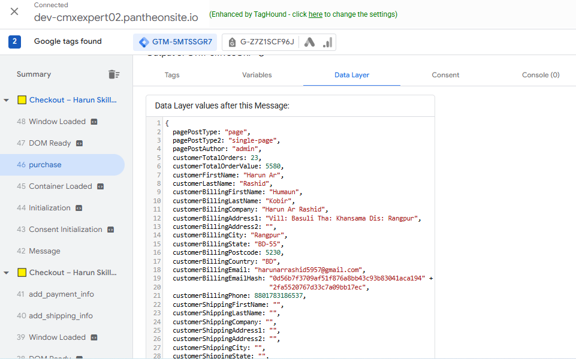Screen dimensions: 576x359
Task: Click the clear events trash icon beside Summary
Action: tap(114, 74)
